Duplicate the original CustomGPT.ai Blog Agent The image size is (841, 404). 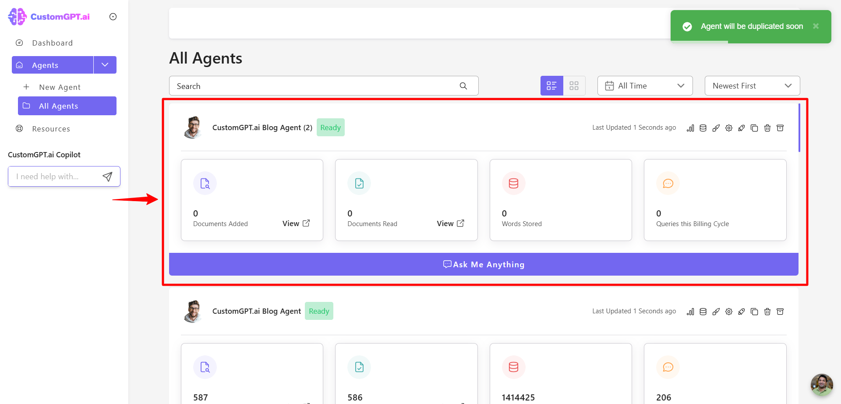(x=754, y=312)
